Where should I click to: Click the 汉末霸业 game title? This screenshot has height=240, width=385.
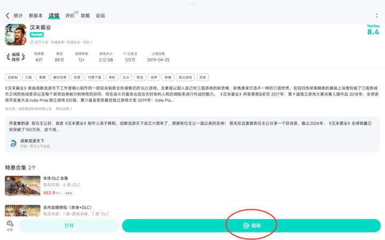pos(40,27)
